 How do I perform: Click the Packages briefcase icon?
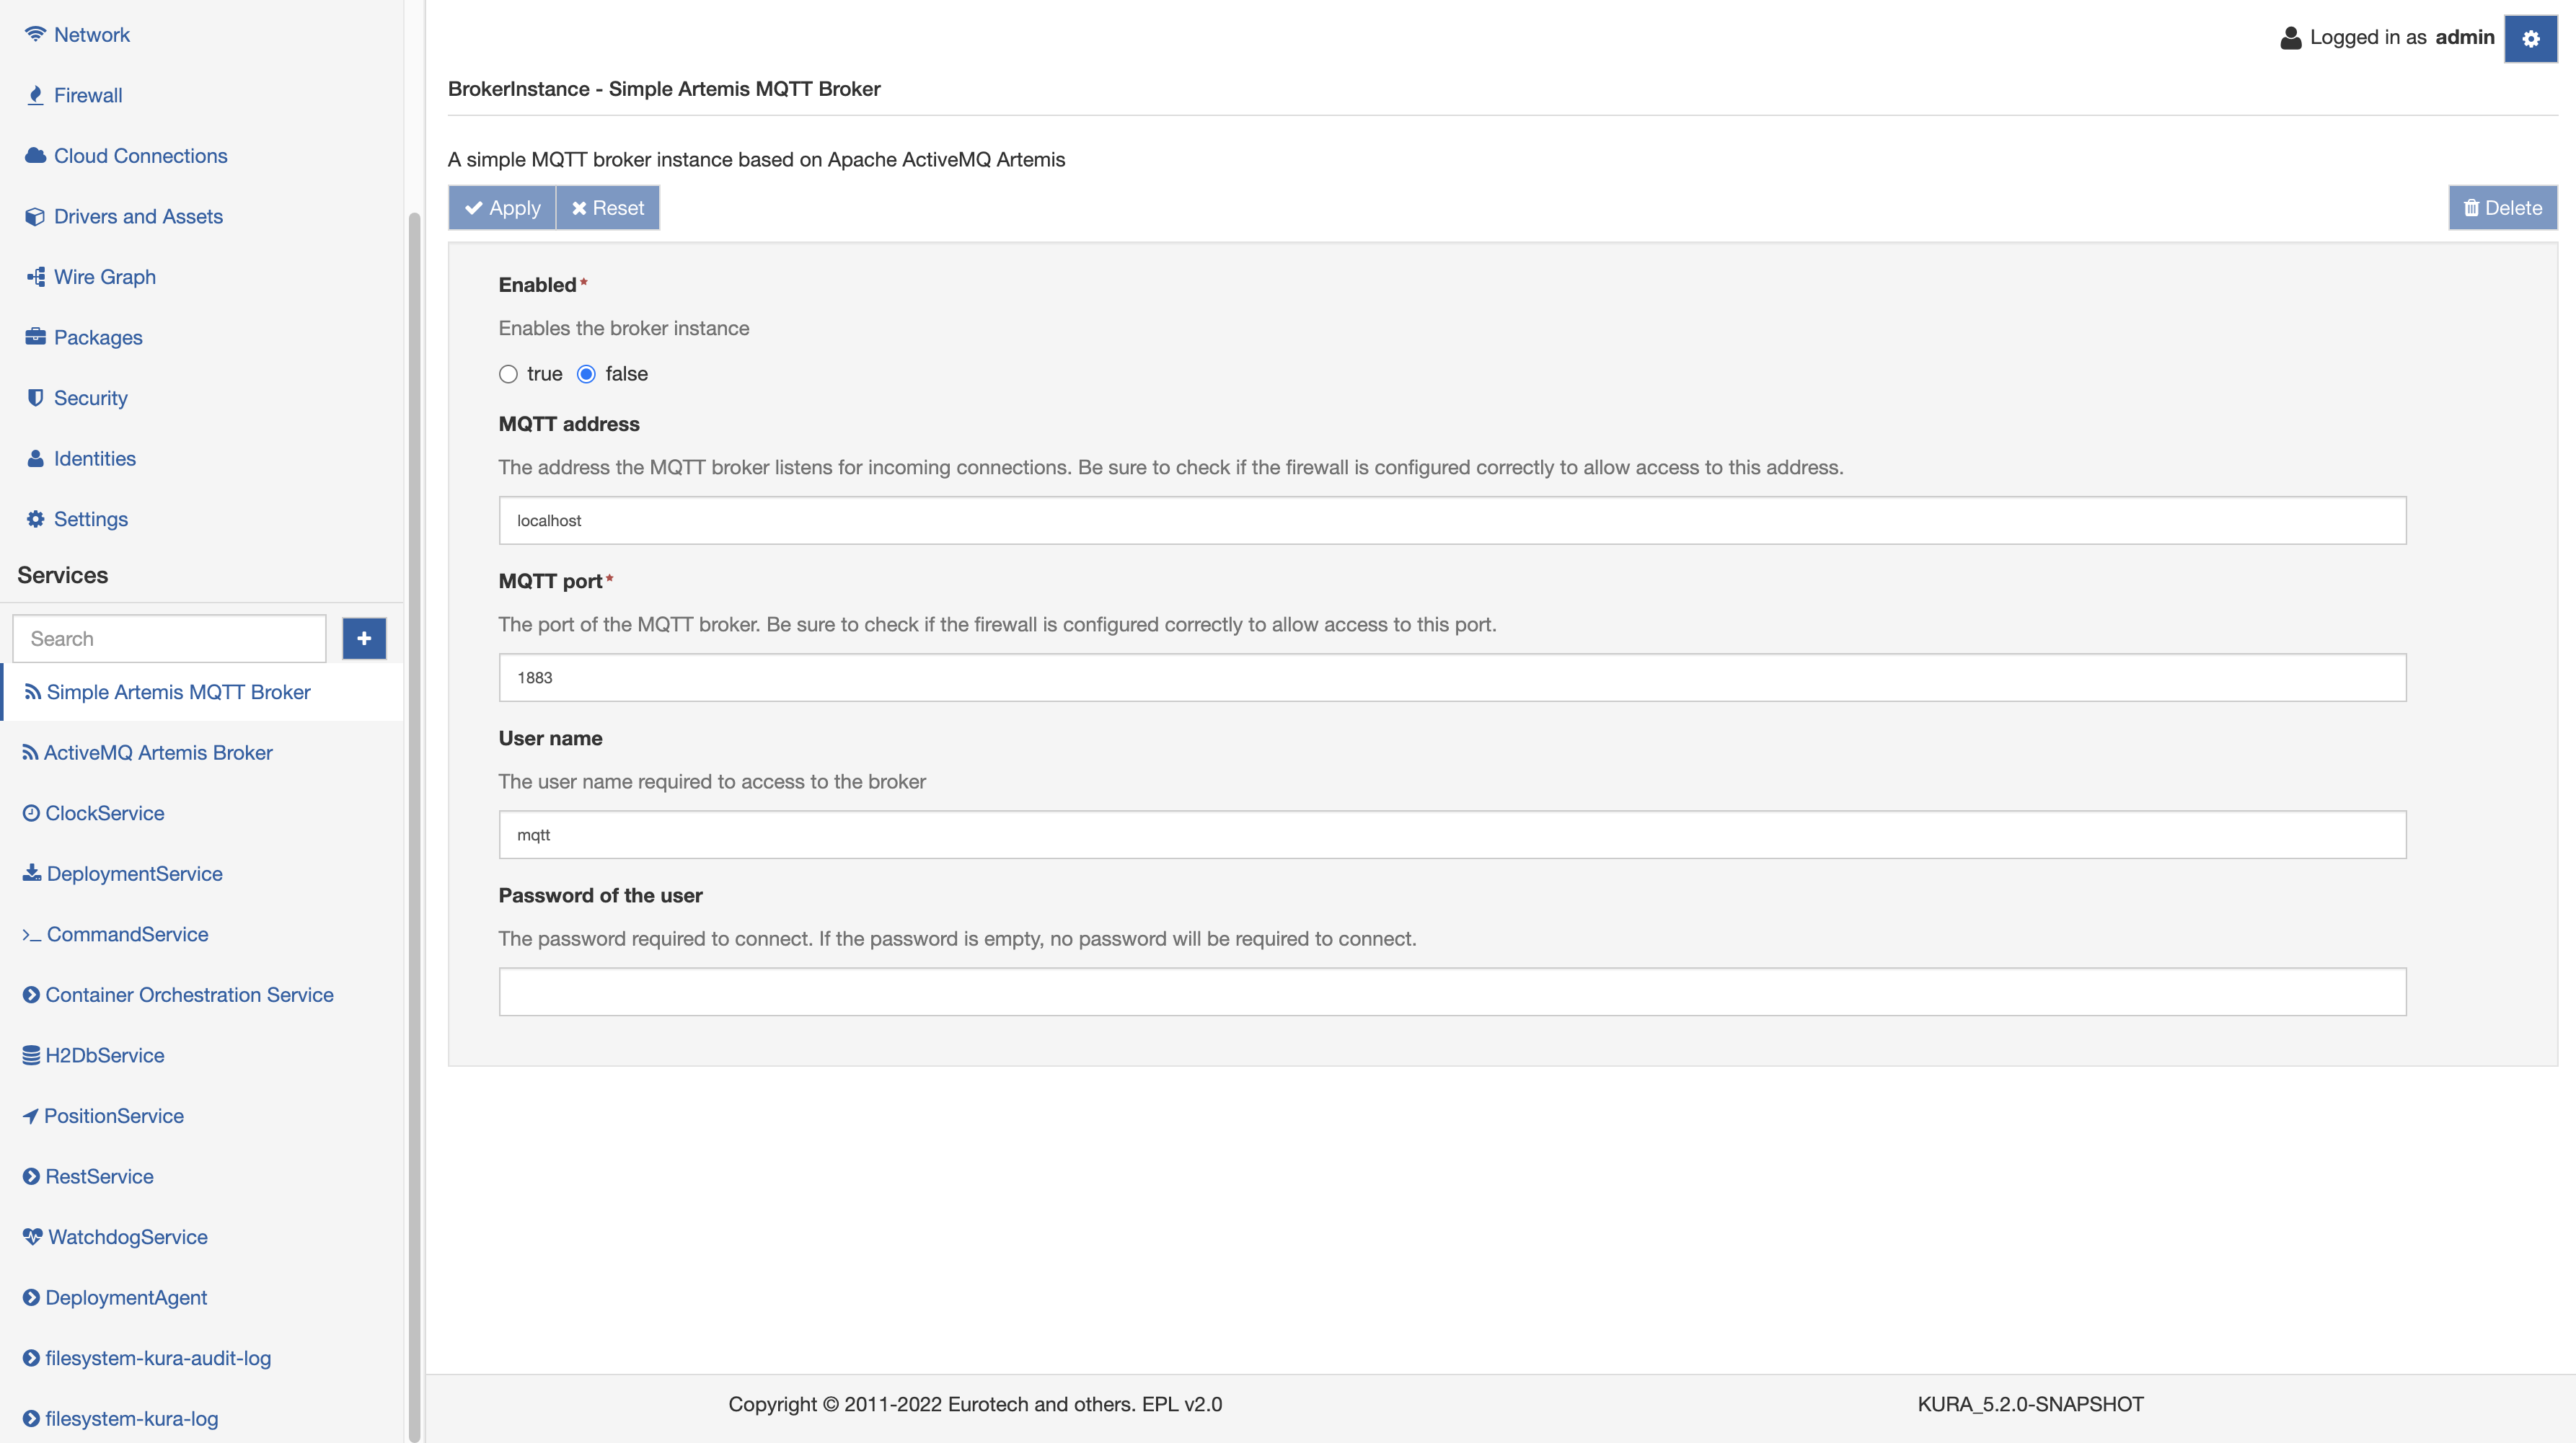pyautogui.click(x=35, y=337)
